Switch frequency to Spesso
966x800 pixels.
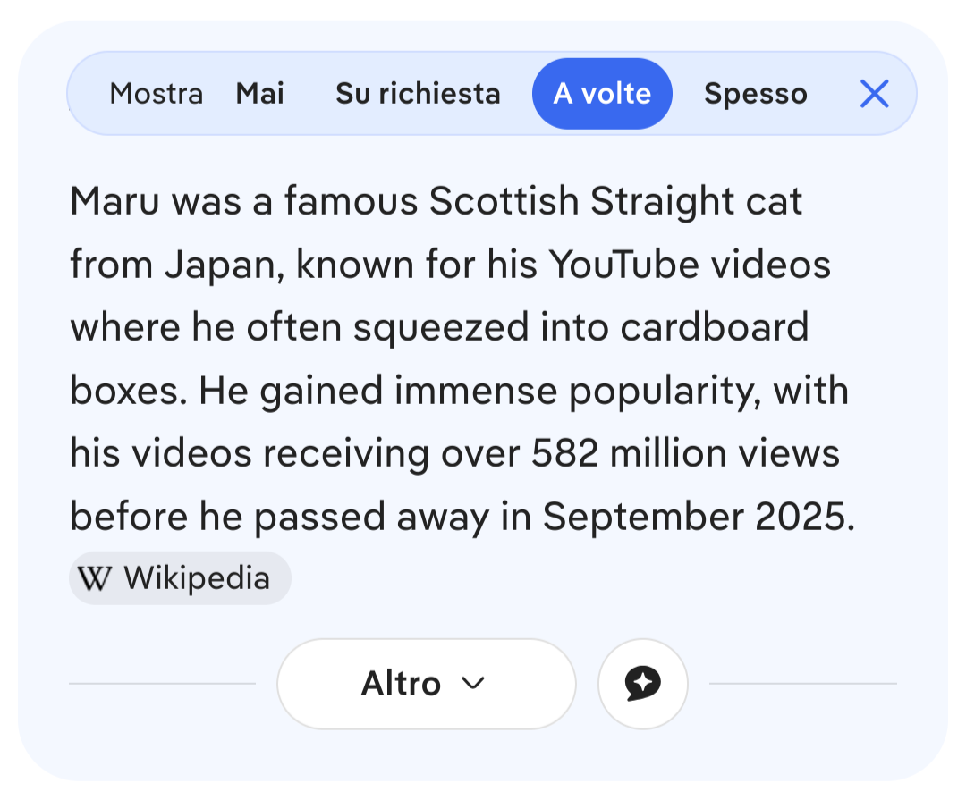click(x=755, y=94)
